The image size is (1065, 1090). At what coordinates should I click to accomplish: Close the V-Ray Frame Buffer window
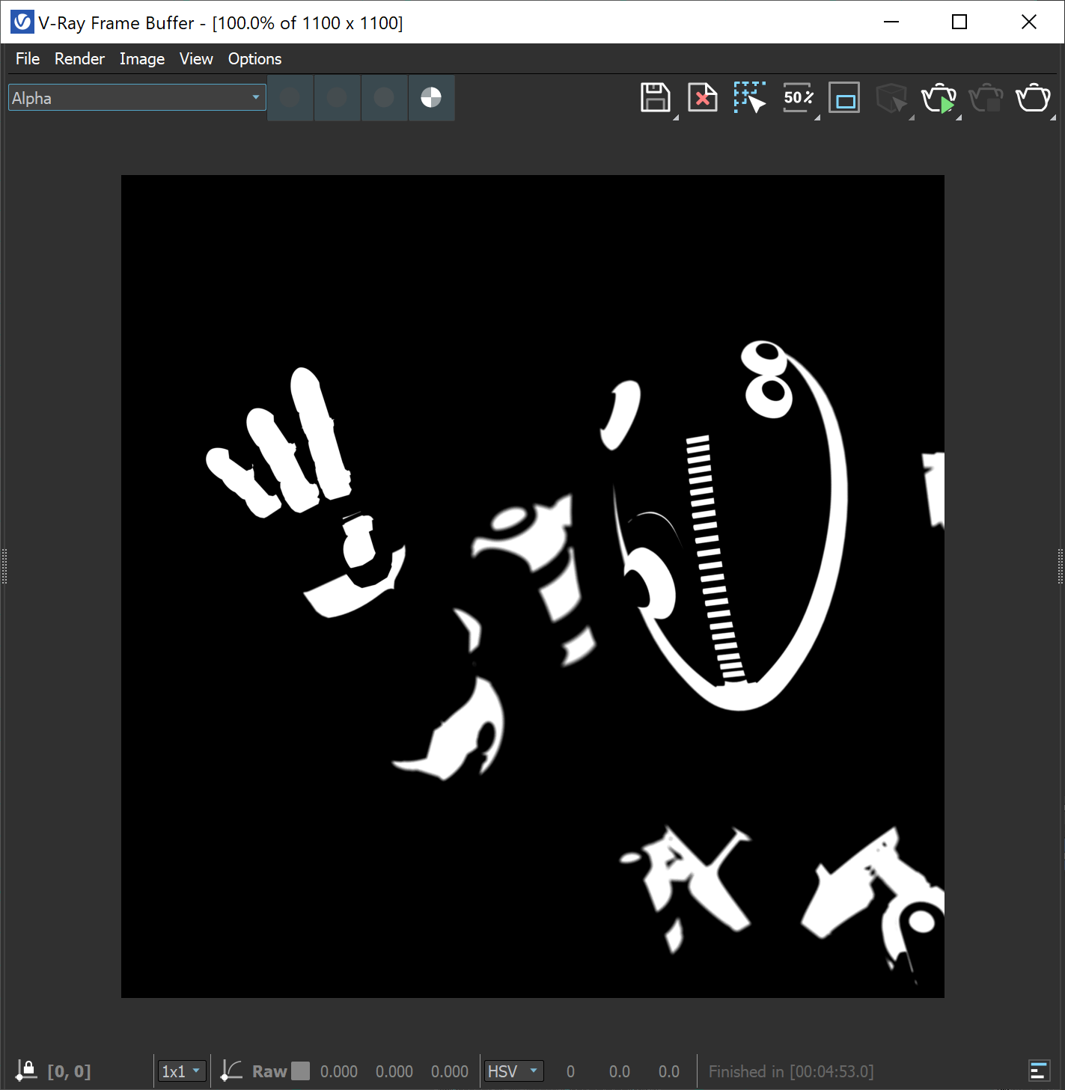1029,22
